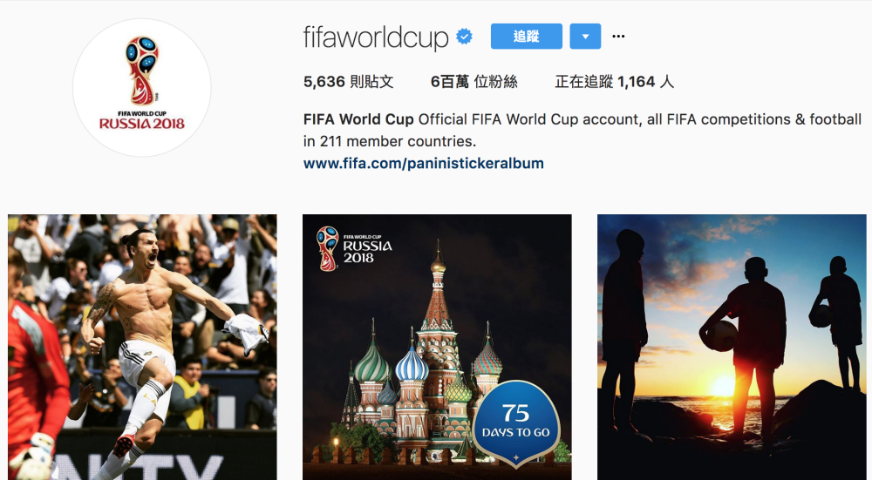Screen dimensions: 872x480
Task: Click the blue 追蹤 follow button
Action: (x=526, y=37)
